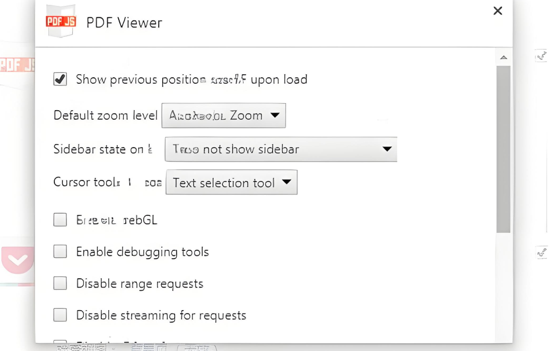This screenshot has width=551, height=351.
Task: Open the Default zoom level dropdown
Action: point(224,116)
